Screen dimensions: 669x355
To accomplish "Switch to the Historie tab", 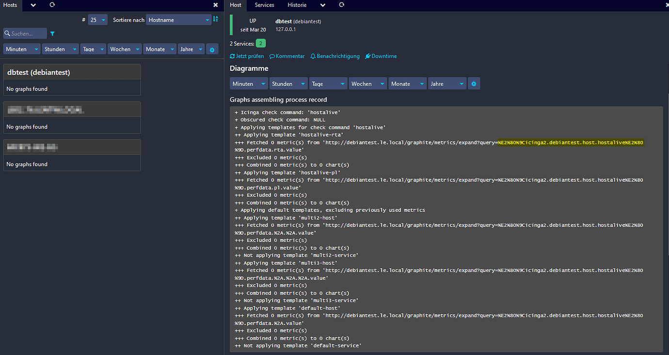I will coord(297,5).
